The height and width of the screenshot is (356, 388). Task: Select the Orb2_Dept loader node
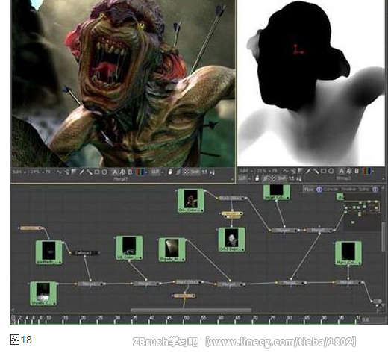tap(231, 240)
